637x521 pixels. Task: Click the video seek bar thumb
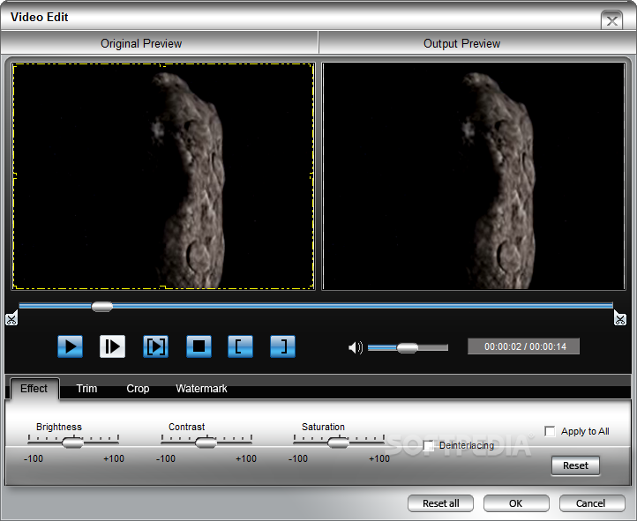(x=102, y=306)
